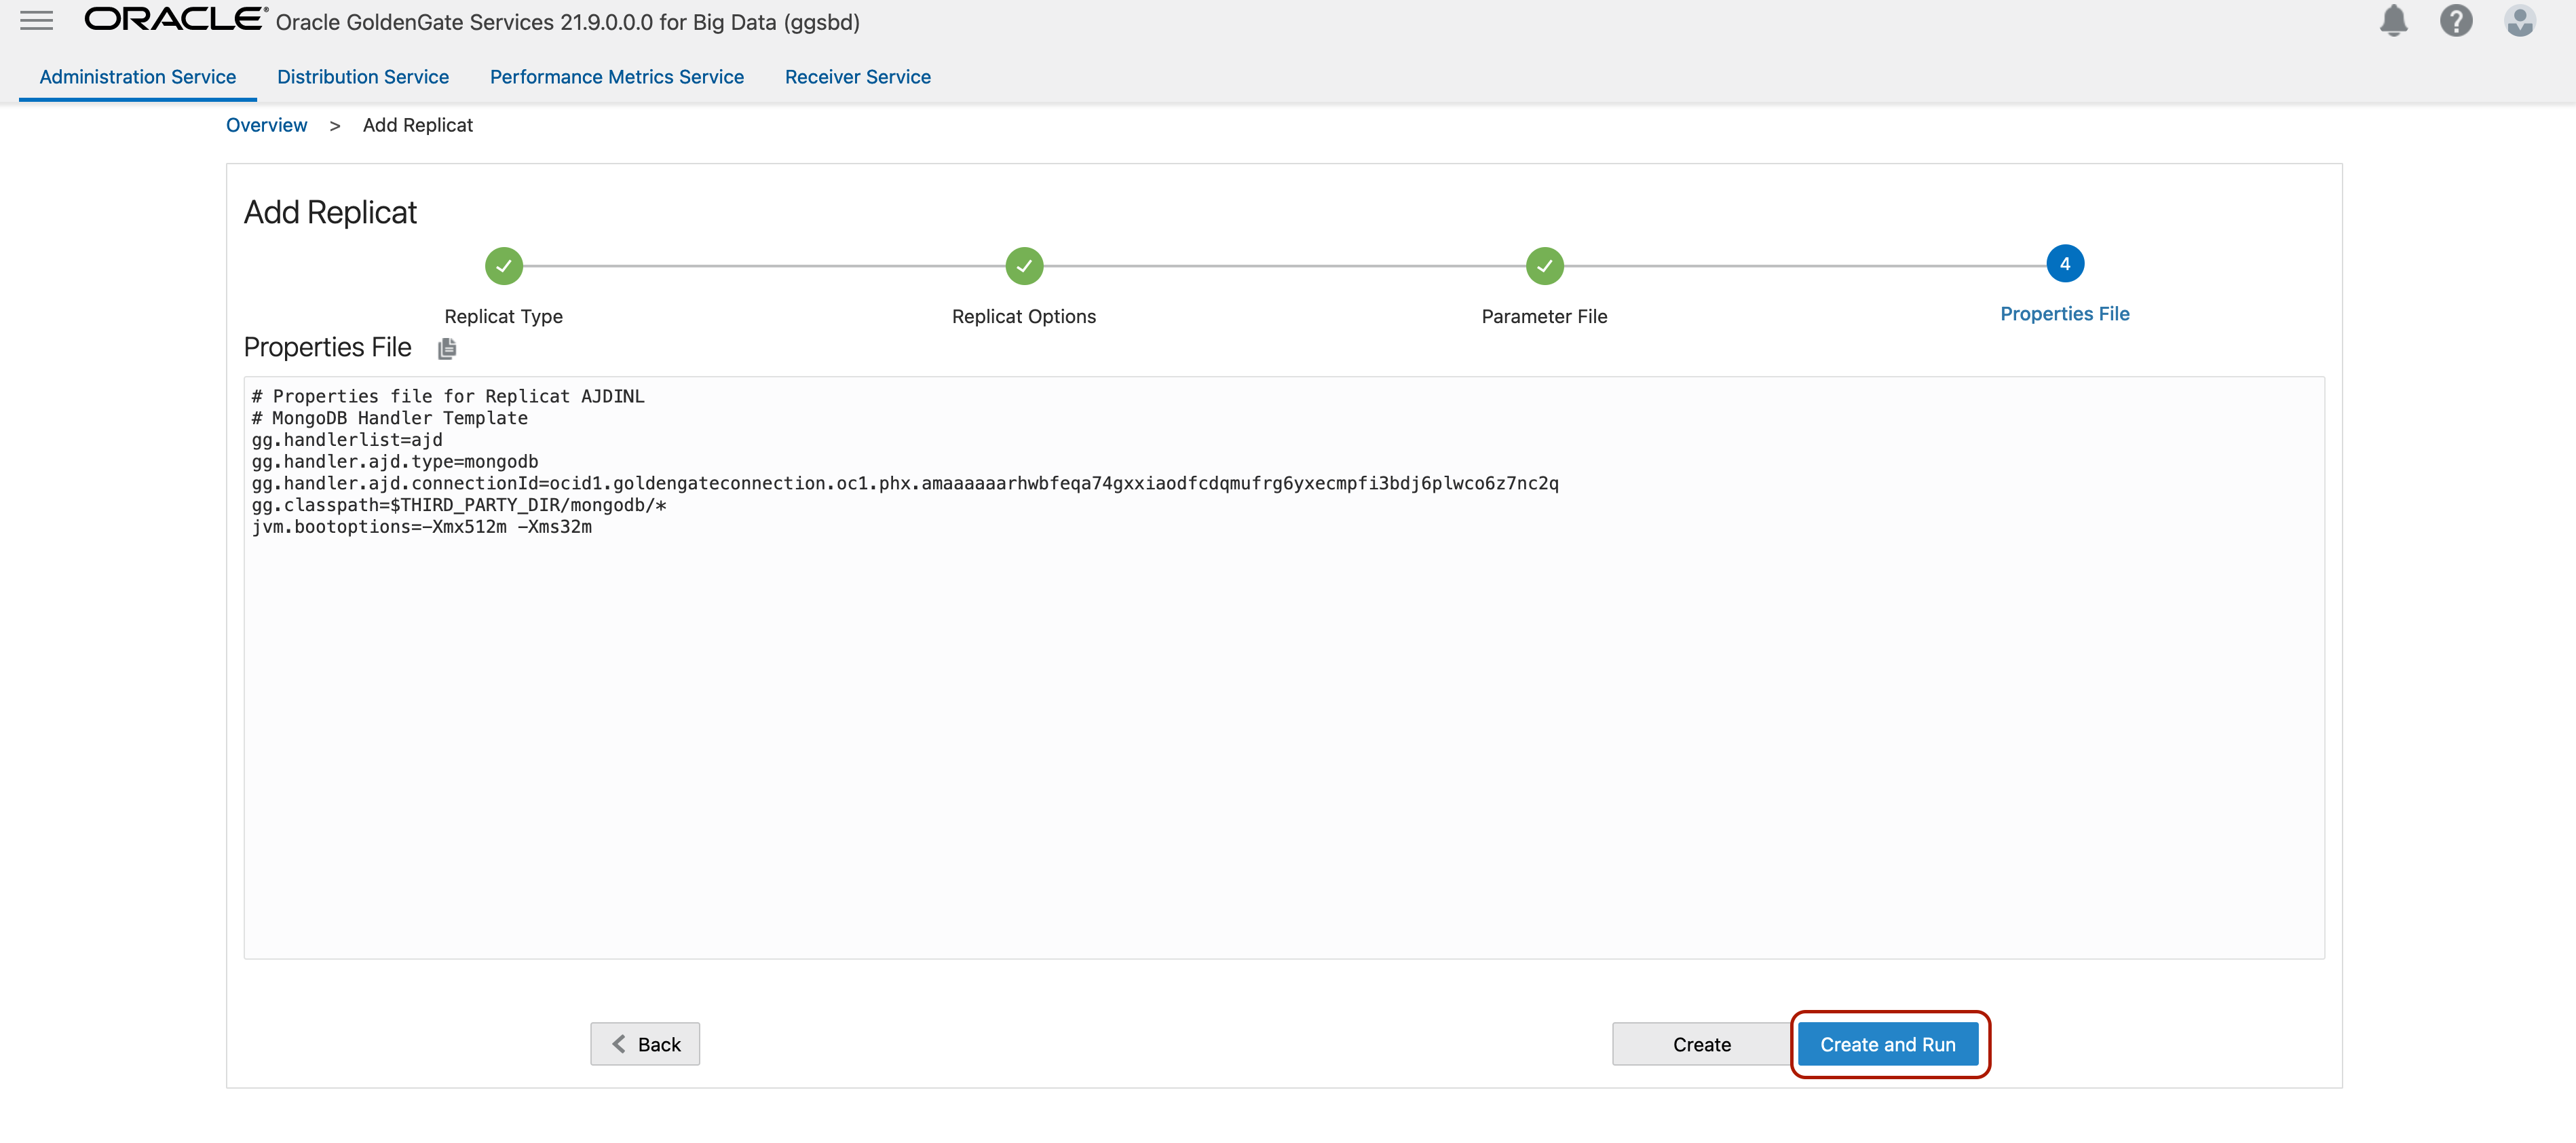This screenshot has width=2576, height=1143.
Task: Click the Replicat Options step checkmark
Action: [x=1024, y=266]
